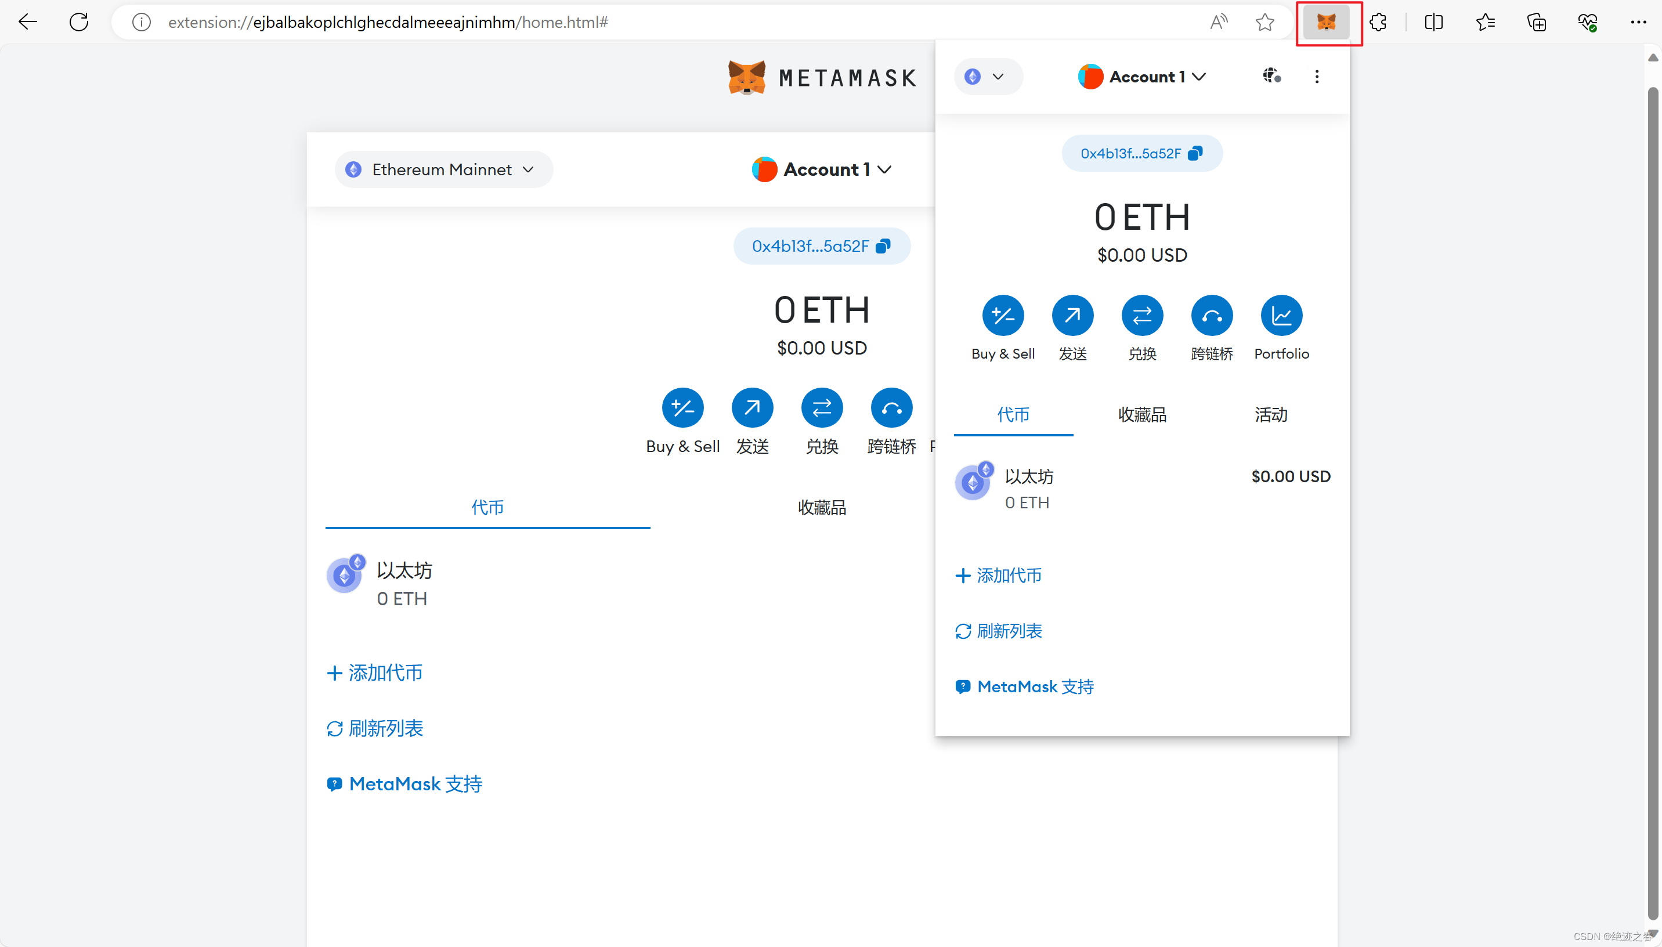1662x947 pixels.
Task: Select the 发送 send icon
Action: coord(1072,315)
